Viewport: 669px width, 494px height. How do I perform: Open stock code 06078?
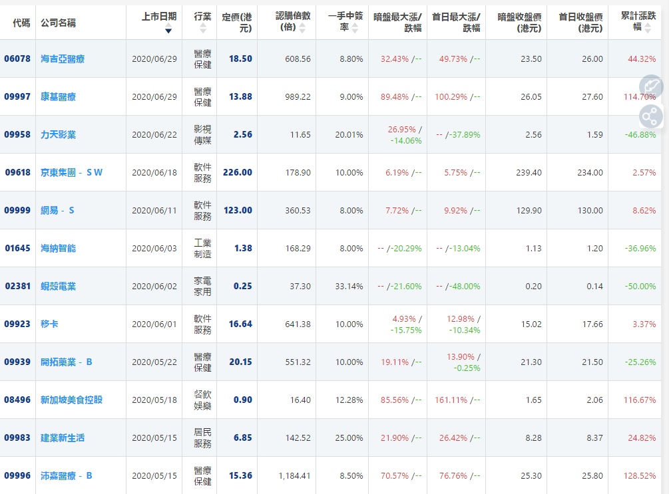[17, 59]
